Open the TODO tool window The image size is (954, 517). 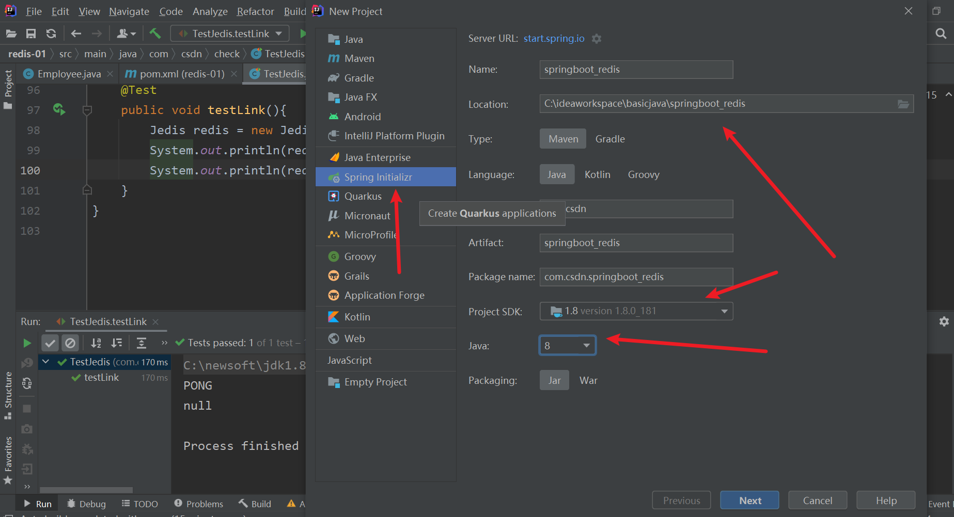coord(140,504)
